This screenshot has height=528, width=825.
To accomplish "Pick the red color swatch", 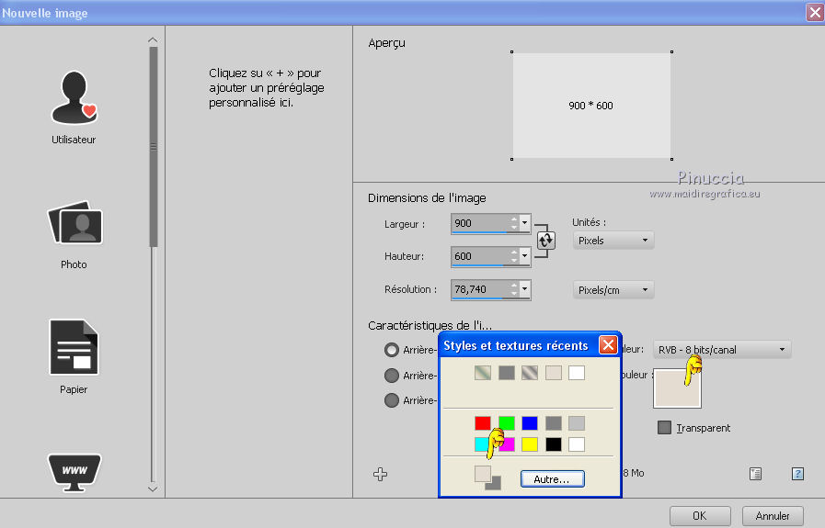I will coord(483,423).
